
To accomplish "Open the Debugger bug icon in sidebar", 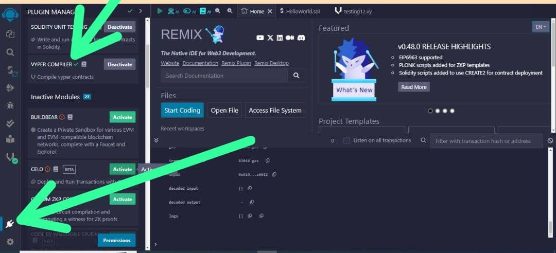I will click(x=10, y=105).
